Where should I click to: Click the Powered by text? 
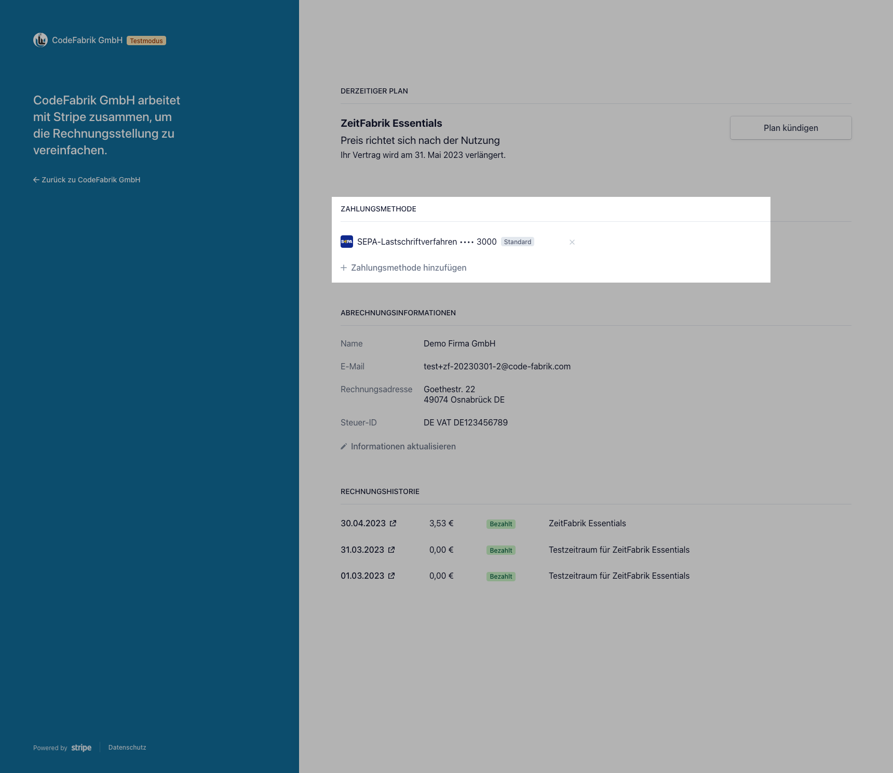pyautogui.click(x=50, y=748)
